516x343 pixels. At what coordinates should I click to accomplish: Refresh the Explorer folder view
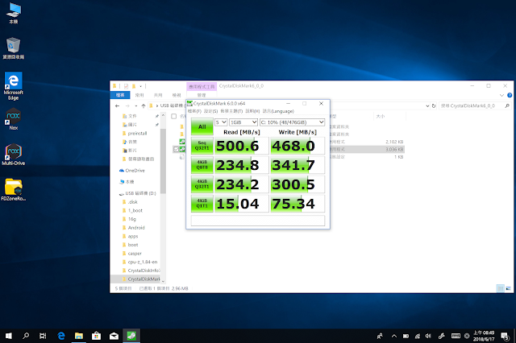(434, 105)
